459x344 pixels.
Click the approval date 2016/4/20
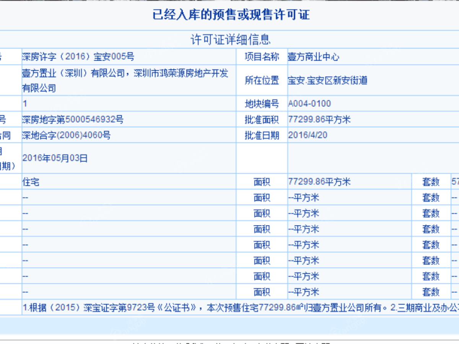click(x=308, y=135)
